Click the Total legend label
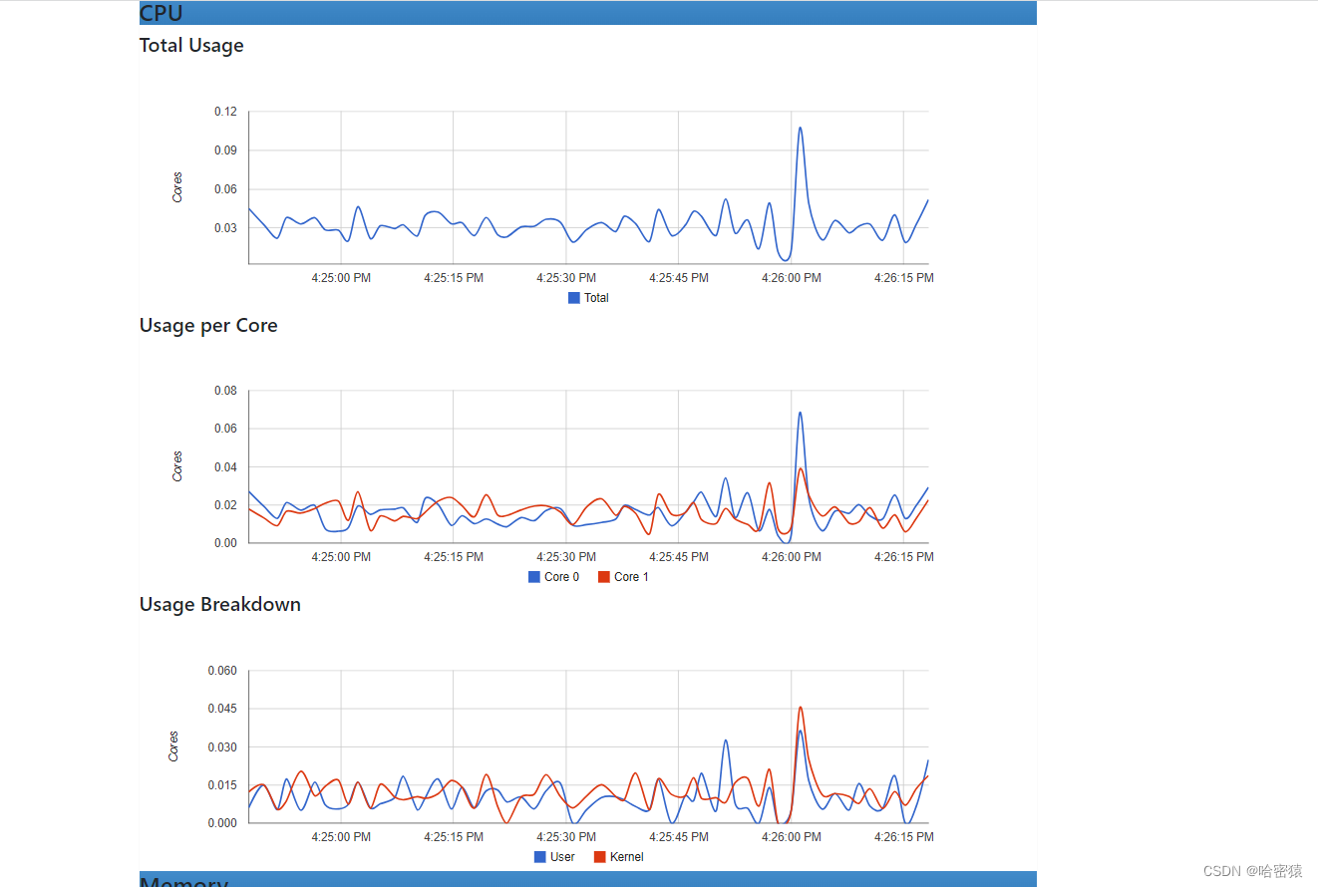The image size is (1318, 887). pyautogui.click(x=596, y=298)
